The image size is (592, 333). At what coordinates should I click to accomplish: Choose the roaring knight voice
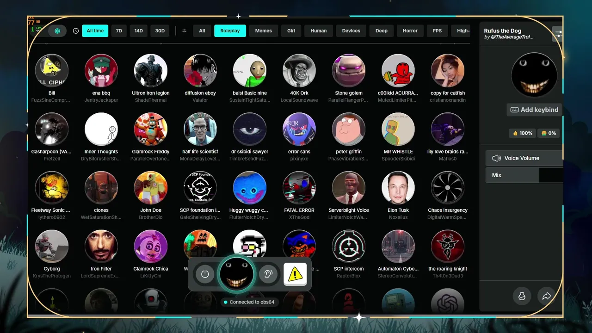[448, 247]
